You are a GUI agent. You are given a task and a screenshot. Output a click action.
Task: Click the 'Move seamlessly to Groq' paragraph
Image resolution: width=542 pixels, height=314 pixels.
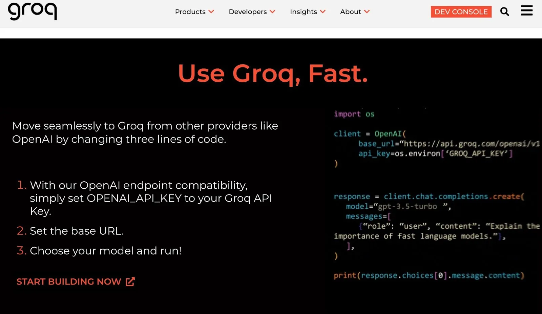(145, 132)
